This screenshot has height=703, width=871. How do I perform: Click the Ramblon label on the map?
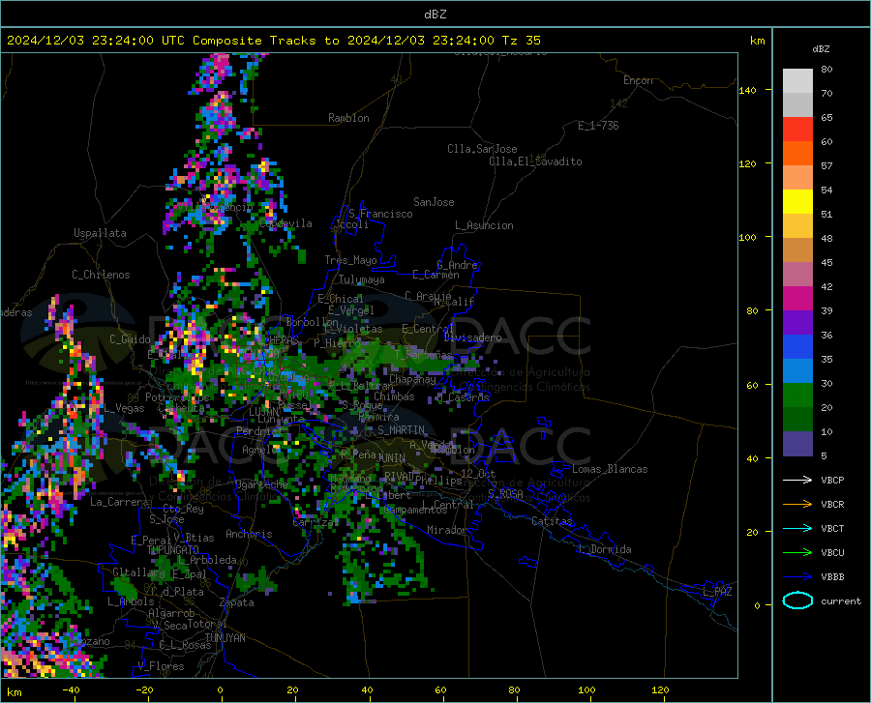point(348,118)
